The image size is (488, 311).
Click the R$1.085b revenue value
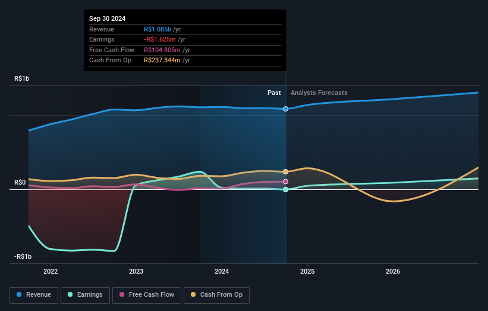click(x=158, y=29)
